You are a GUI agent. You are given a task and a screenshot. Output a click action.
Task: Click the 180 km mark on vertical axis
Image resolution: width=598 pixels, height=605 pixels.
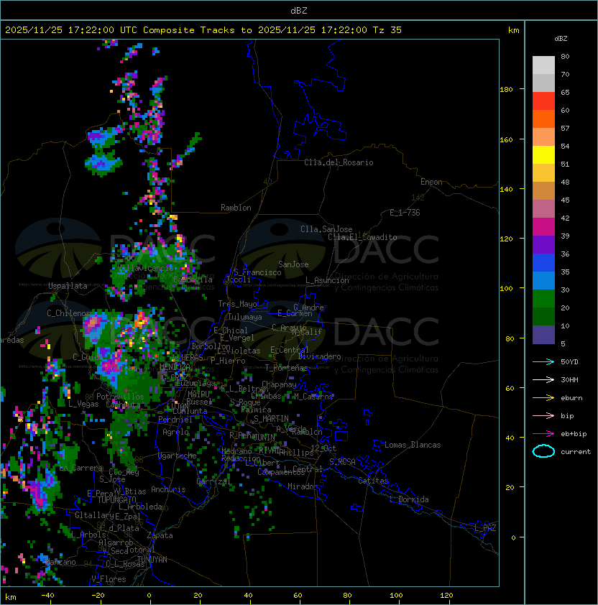[x=506, y=90]
